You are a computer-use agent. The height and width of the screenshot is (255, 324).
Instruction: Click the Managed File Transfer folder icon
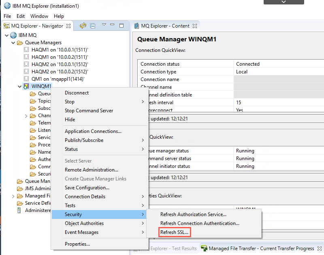point(20,196)
